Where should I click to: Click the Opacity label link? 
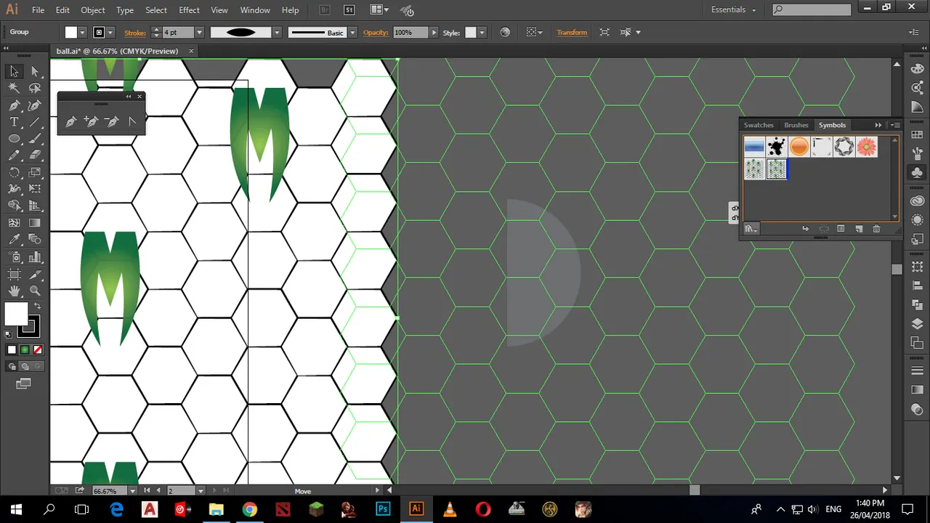[376, 32]
